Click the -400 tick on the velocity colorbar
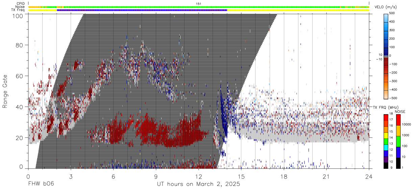Image resolution: width=415 pixels, height=191 pixels. point(393,89)
